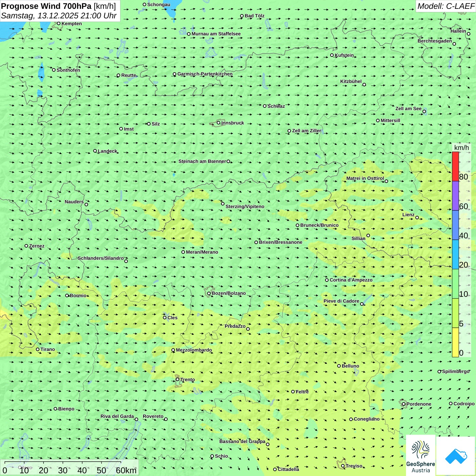Click the Zernez city label

[x=37, y=246]
